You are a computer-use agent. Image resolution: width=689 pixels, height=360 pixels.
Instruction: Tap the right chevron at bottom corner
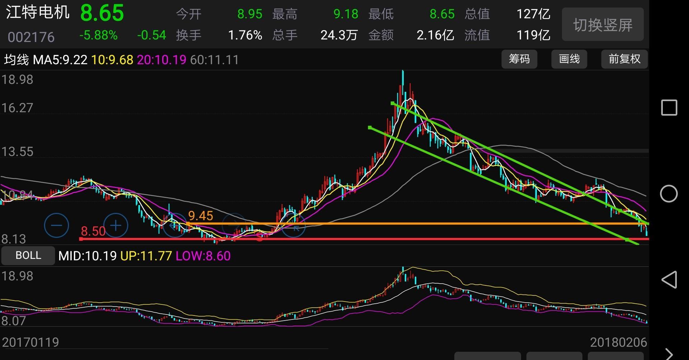pos(669,354)
